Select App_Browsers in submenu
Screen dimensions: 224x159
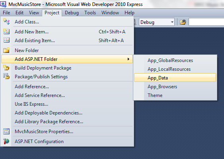coord(175,87)
